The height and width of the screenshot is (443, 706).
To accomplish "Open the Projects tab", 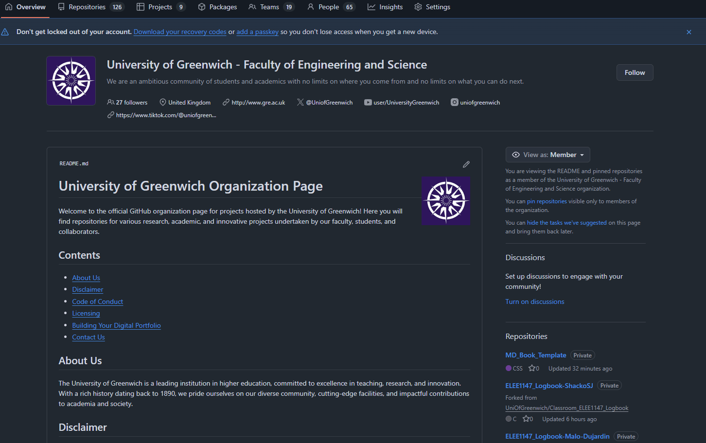I will [x=161, y=7].
